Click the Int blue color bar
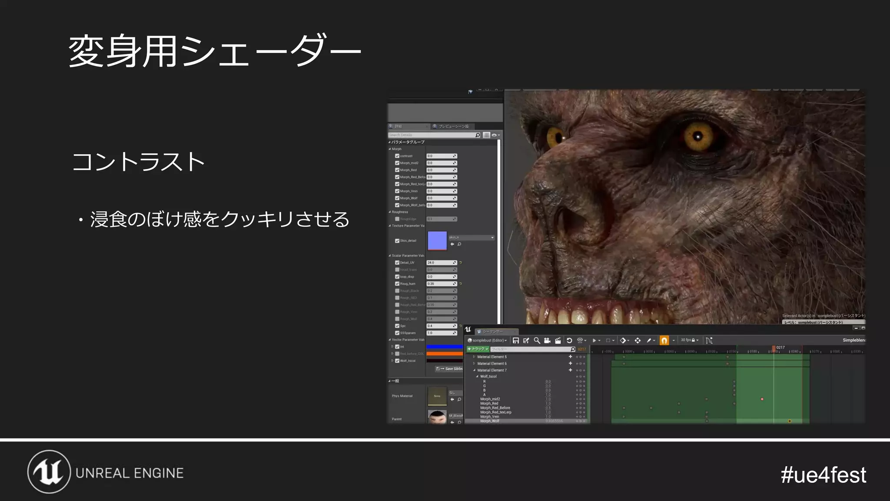 pyautogui.click(x=445, y=347)
